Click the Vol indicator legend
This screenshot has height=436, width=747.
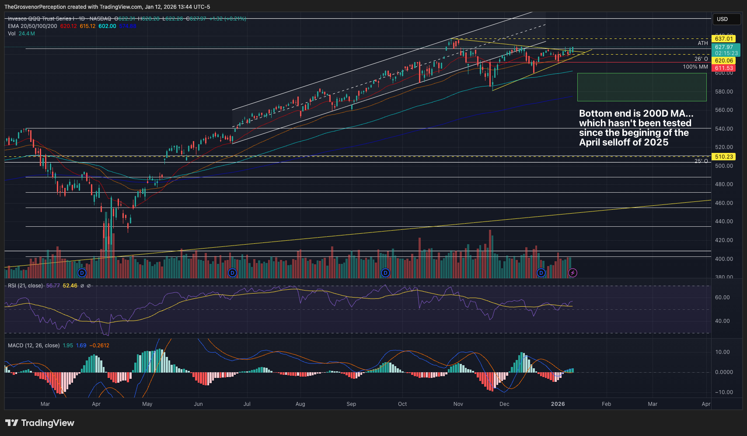[12, 34]
